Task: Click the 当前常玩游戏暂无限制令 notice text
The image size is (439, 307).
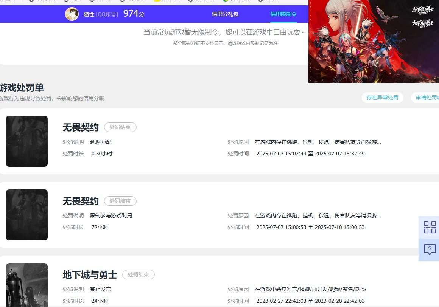Action: [224, 32]
